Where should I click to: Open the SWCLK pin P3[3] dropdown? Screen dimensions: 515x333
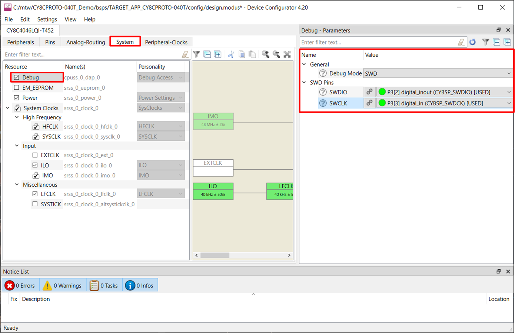coord(445,103)
